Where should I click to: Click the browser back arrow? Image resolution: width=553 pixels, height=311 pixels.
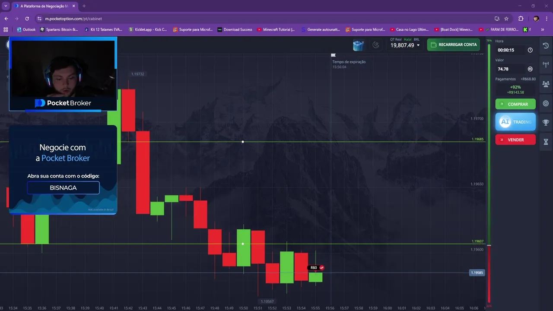point(6,19)
